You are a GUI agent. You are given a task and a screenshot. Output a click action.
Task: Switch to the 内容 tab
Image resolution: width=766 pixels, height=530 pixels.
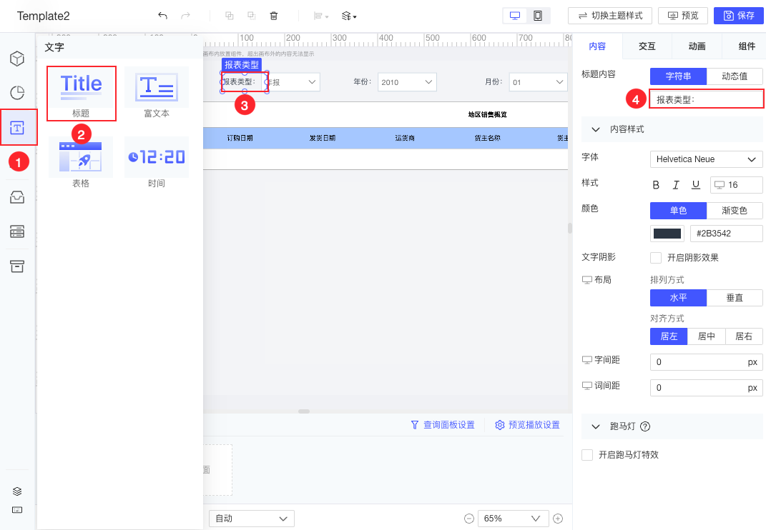tap(597, 46)
